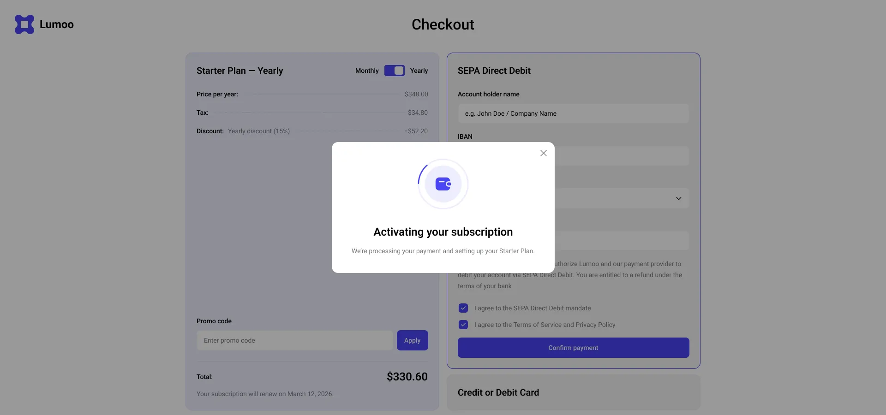This screenshot has width=886, height=415.
Task: Apply the promo code
Action: [x=413, y=340]
